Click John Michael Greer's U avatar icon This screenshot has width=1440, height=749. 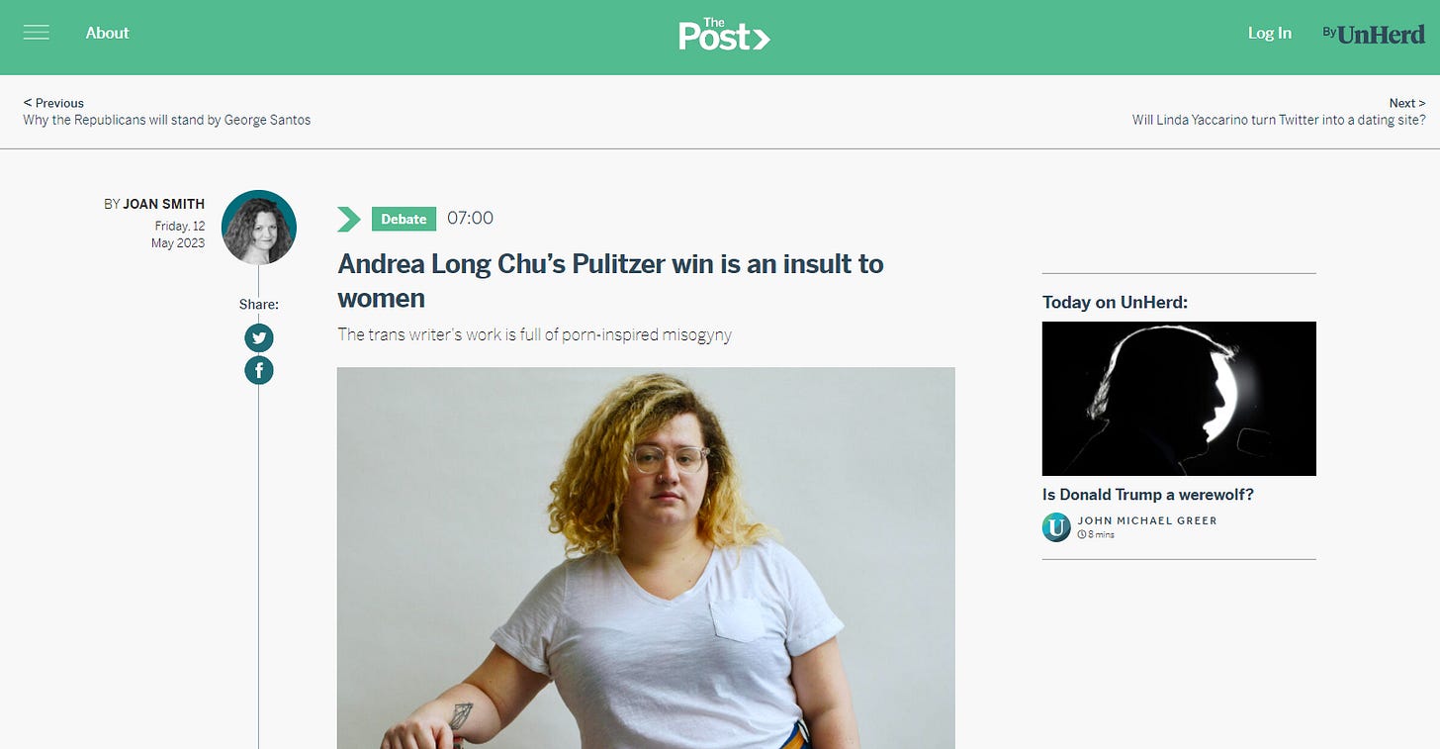tap(1056, 527)
